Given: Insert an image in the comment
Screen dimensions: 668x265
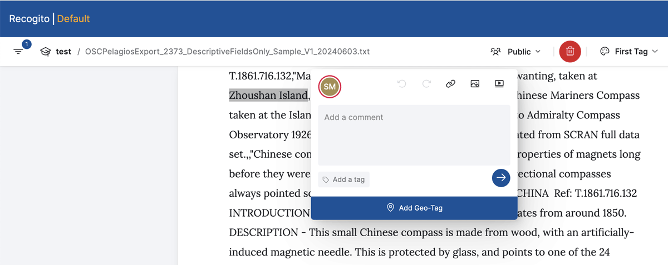Looking at the screenshot, I should (475, 84).
